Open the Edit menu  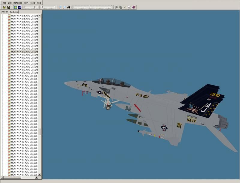point(10,3)
